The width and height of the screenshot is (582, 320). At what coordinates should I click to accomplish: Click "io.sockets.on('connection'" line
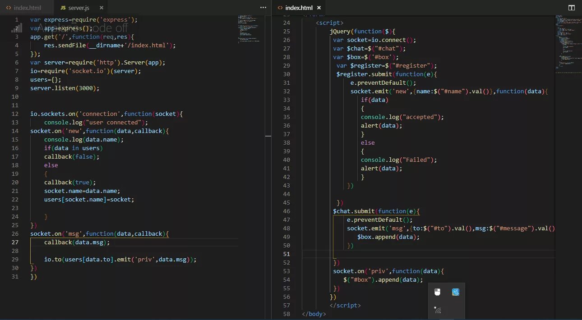(x=106, y=114)
